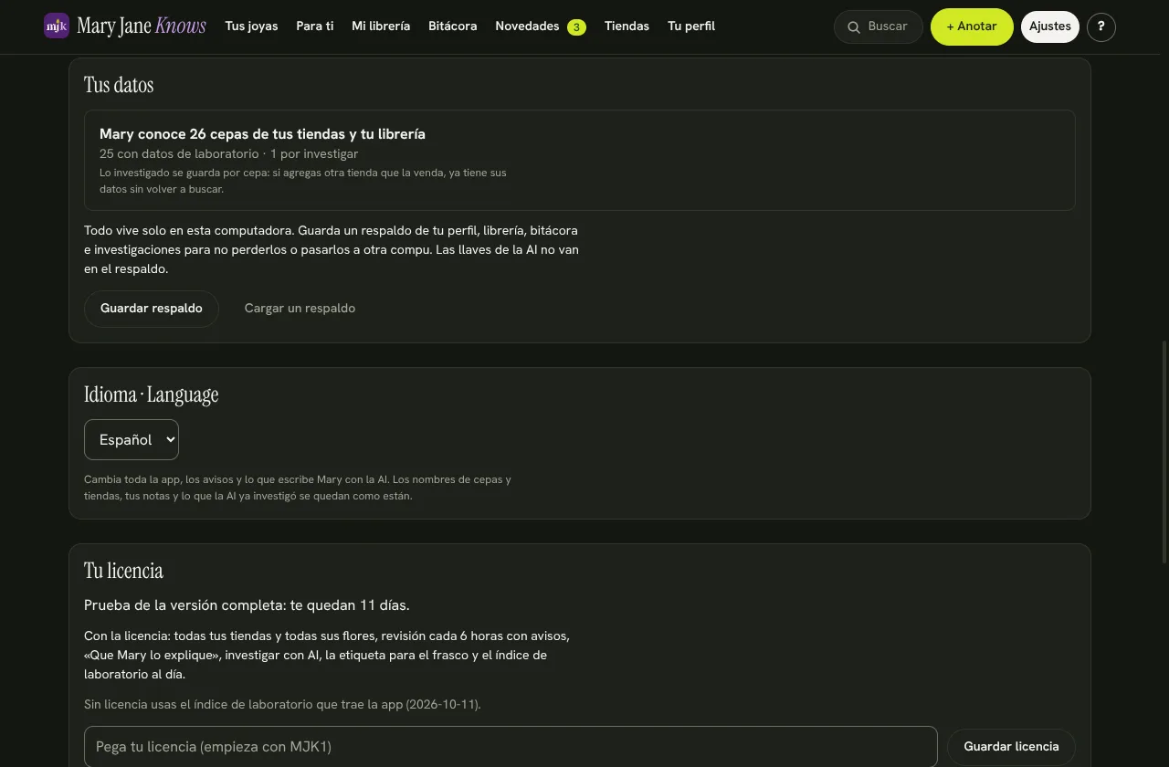
Task: Open the Tus joyas menu
Action: click(251, 26)
